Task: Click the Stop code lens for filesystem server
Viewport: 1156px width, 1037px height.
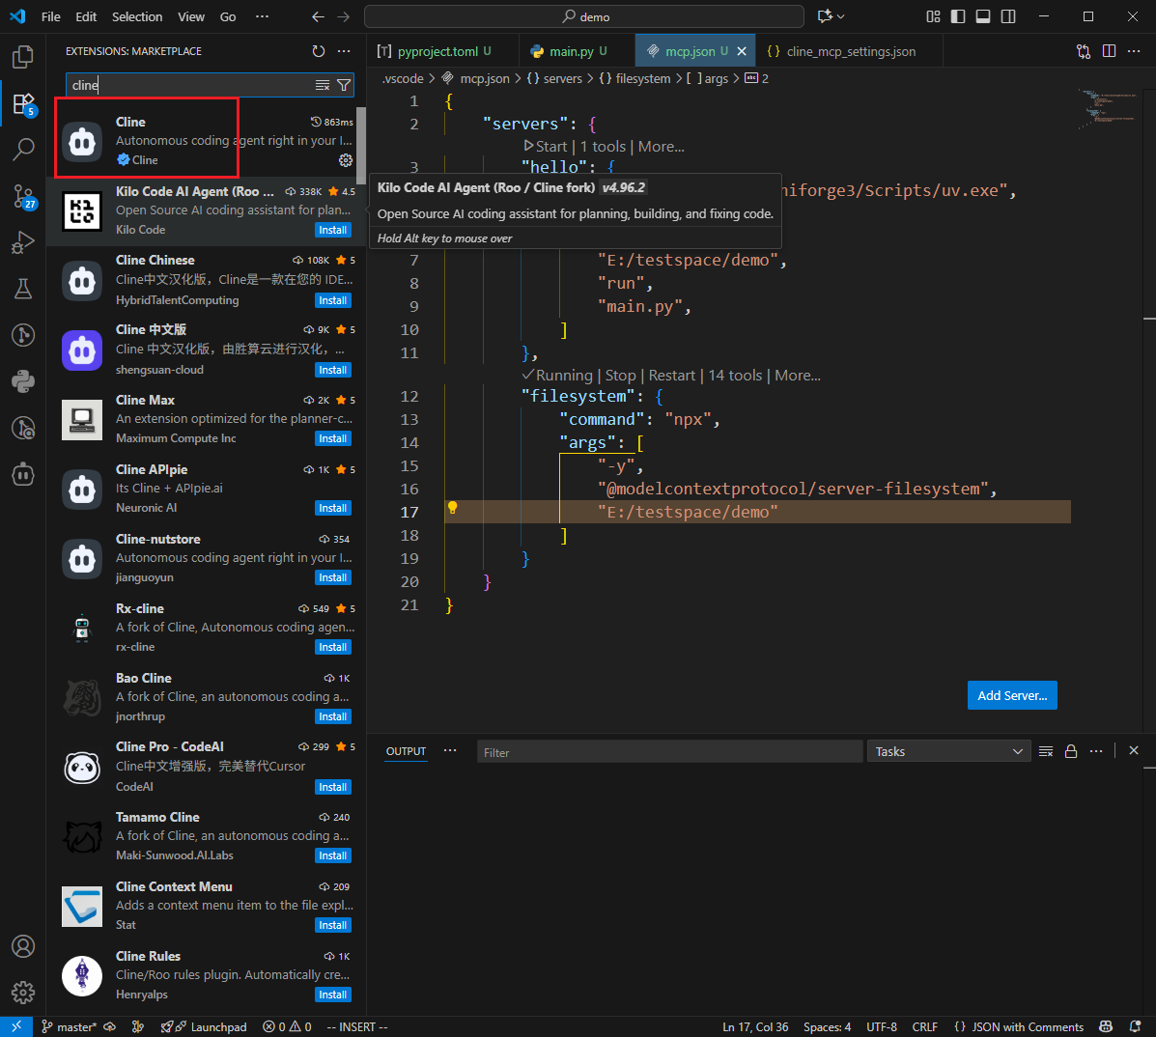Action: [x=620, y=376]
